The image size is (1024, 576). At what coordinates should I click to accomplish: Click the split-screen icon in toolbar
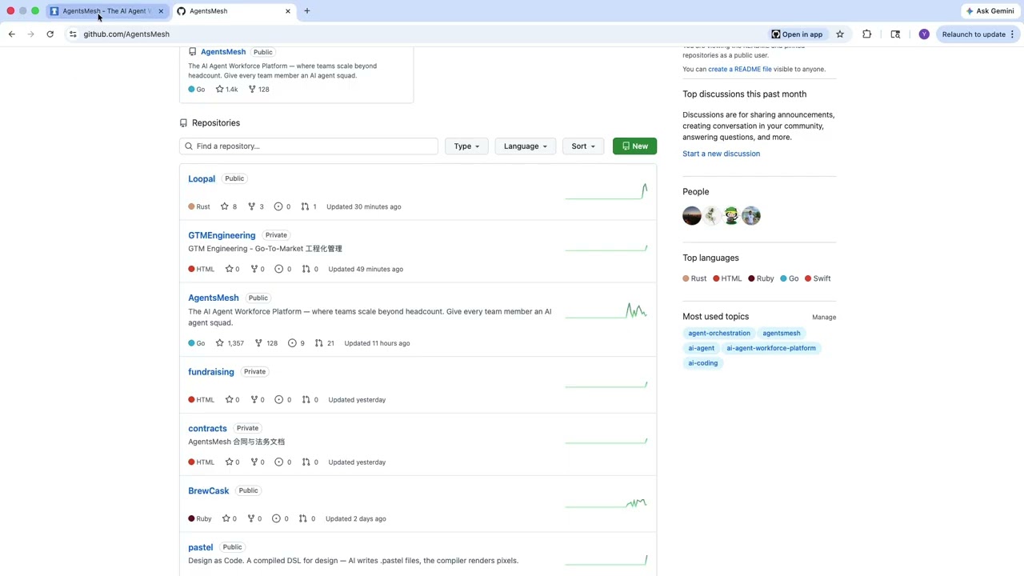coord(895,34)
